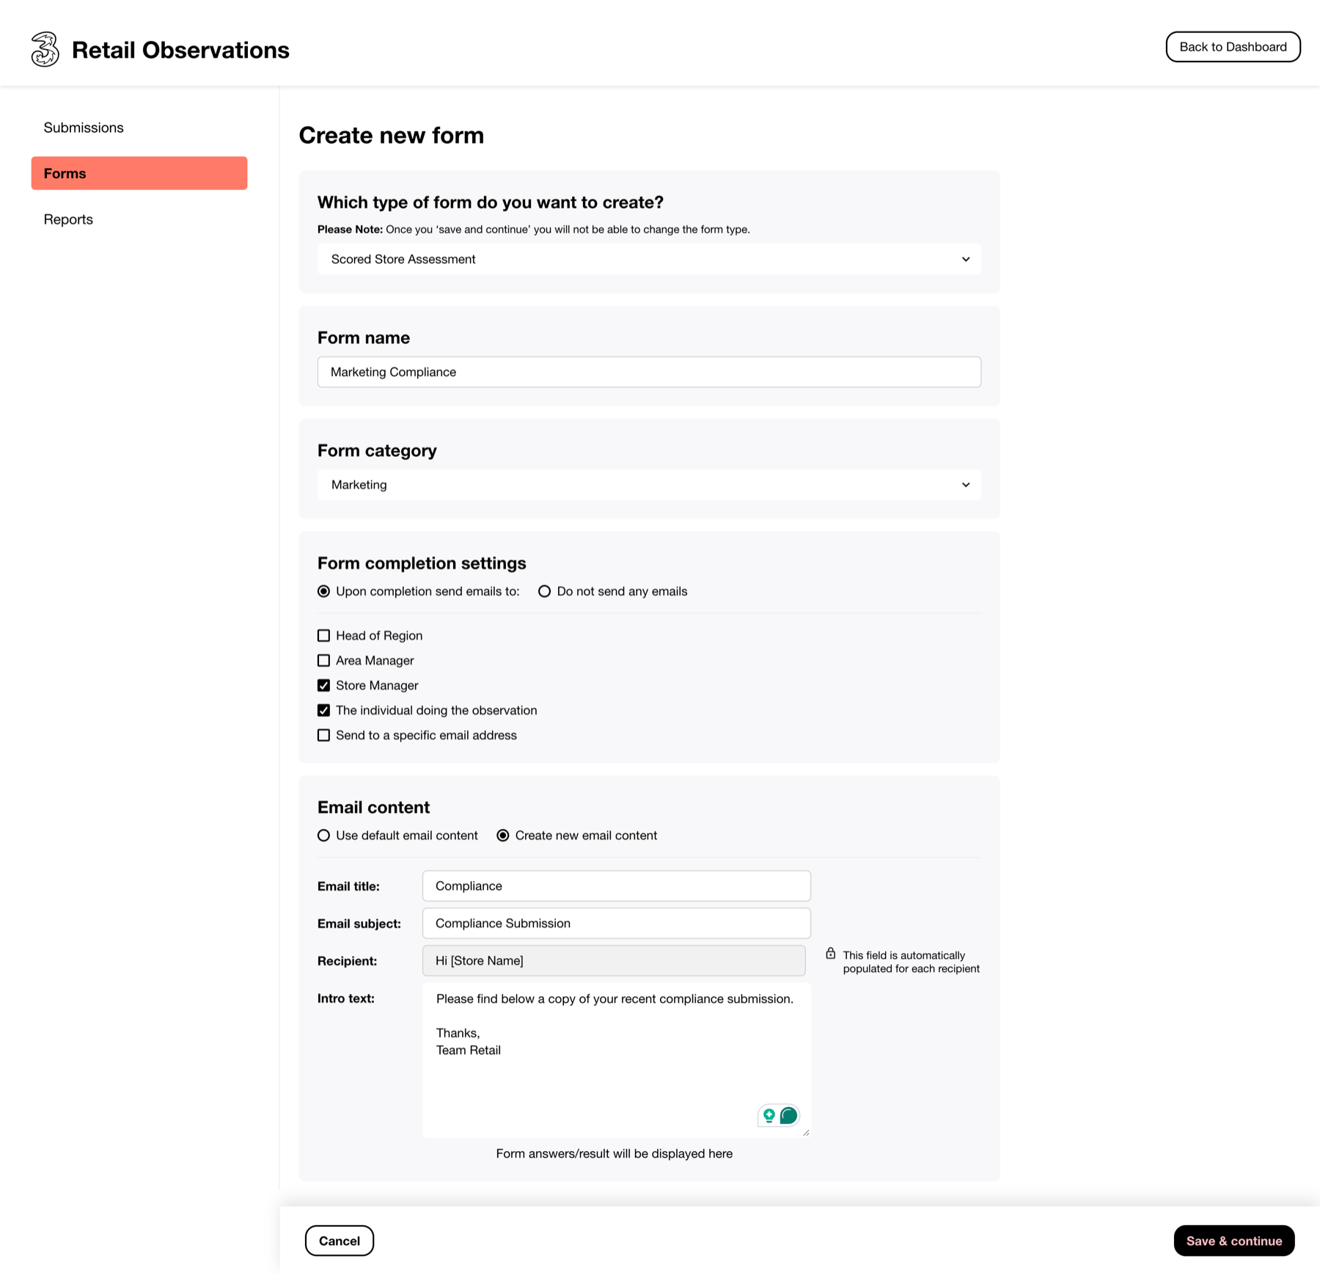Select Use default email content option
Image resolution: width=1320 pixels, height=1275 pixels.
pyautogui.click(x=324, y=835)
